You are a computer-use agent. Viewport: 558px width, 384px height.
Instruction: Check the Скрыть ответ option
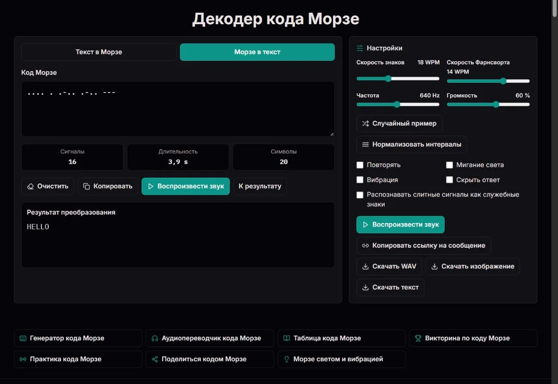coord(450,180)
